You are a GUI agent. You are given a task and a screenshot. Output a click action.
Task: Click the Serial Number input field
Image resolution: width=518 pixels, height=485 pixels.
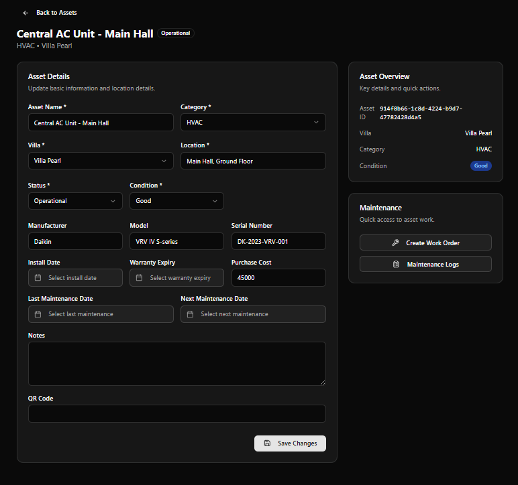[278, 241]
